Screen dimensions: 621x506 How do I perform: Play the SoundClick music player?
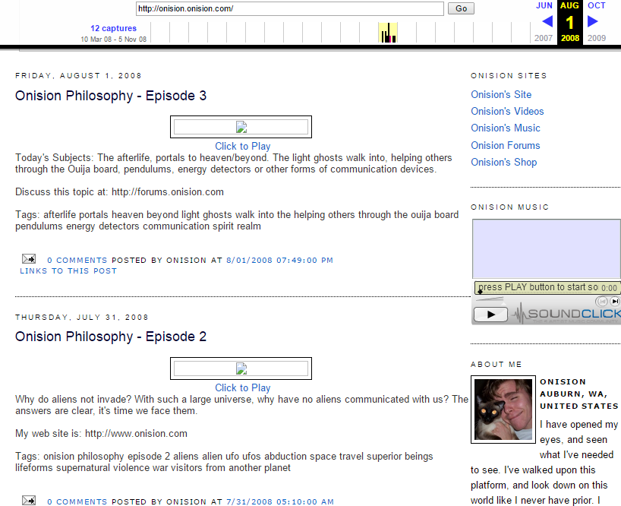tap(490, 315)
